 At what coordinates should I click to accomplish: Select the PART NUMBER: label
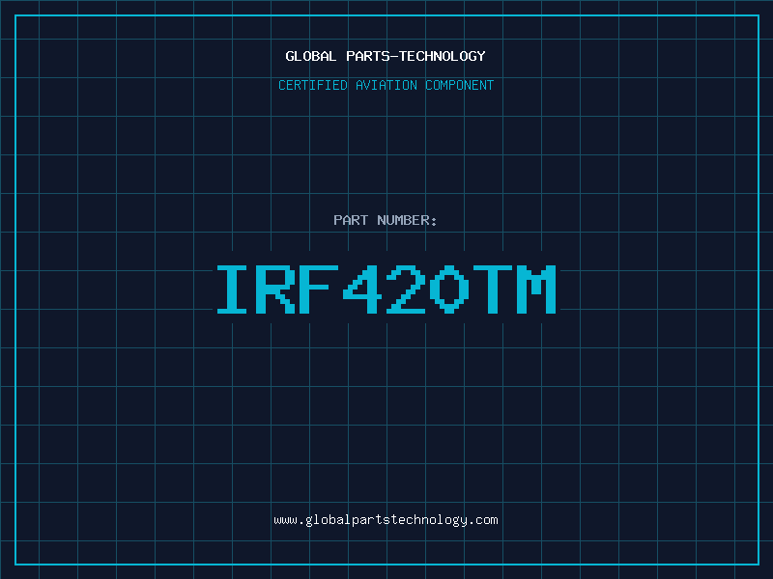(386, 221)
